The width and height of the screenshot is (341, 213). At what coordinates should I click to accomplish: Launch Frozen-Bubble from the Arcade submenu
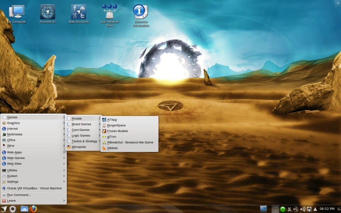pos(129,131)
